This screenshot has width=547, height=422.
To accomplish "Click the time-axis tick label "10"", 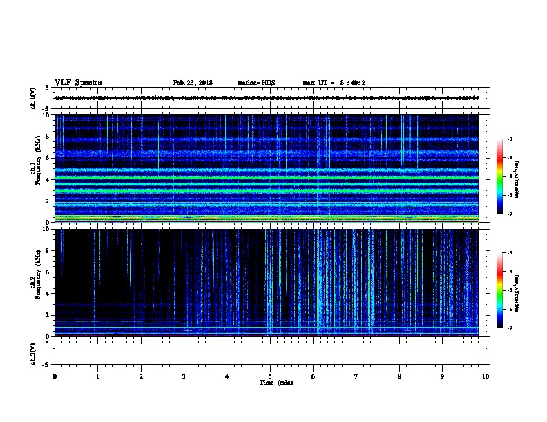I will tap(486, 376).
